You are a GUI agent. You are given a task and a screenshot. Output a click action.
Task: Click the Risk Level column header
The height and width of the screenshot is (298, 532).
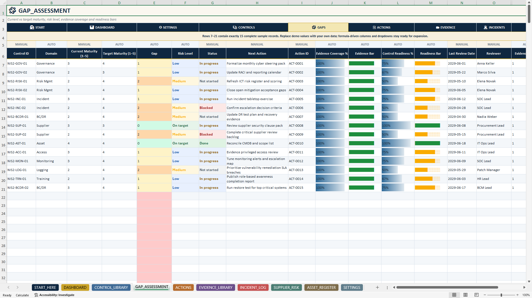(x=185, y=54)
